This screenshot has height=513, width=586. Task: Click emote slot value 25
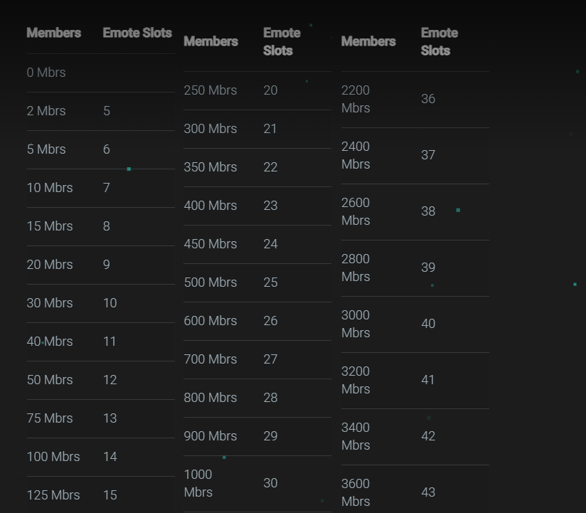coord(270,282)
